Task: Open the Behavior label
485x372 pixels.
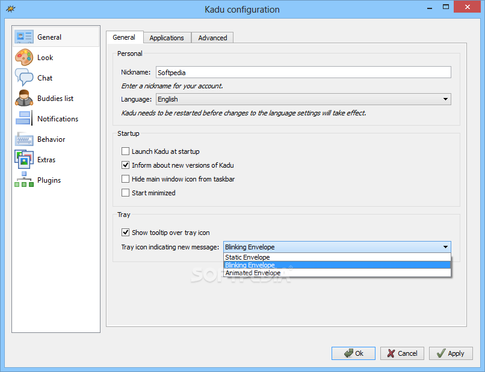Action: (51, 139)
